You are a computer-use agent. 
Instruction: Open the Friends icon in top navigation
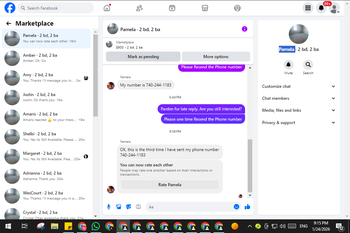139,8
